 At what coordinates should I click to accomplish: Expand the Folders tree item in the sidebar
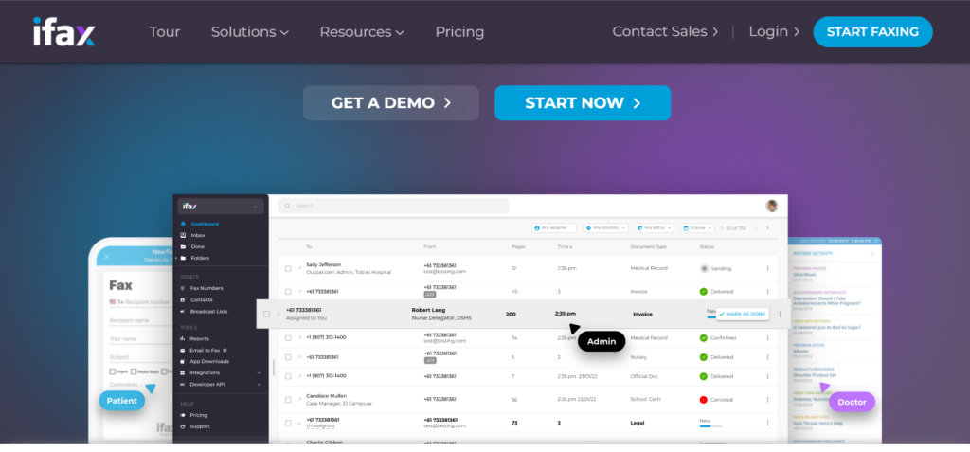[x=176, y=258]
